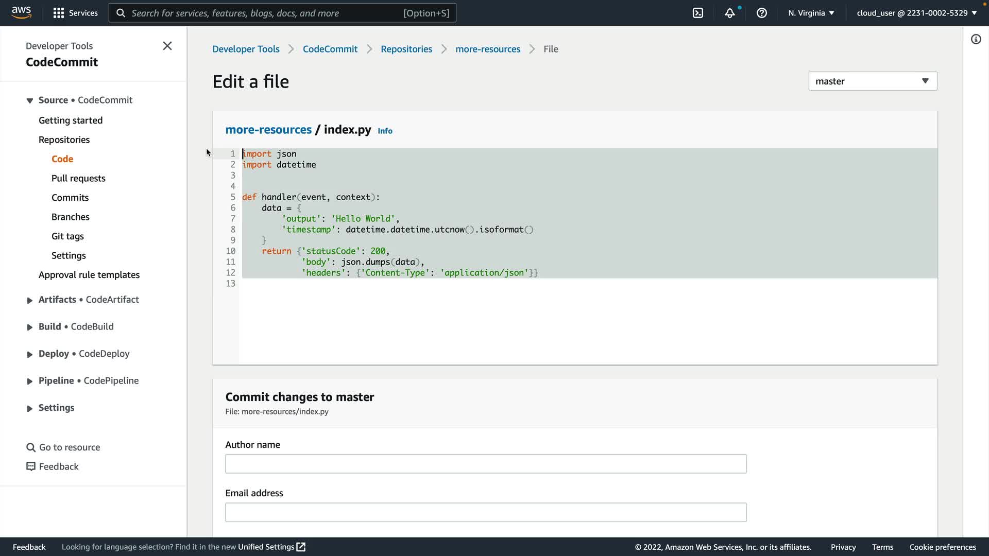Collapse the Source CodeCommit section
This screenshot has height=556, width=989.
[30, 100]
